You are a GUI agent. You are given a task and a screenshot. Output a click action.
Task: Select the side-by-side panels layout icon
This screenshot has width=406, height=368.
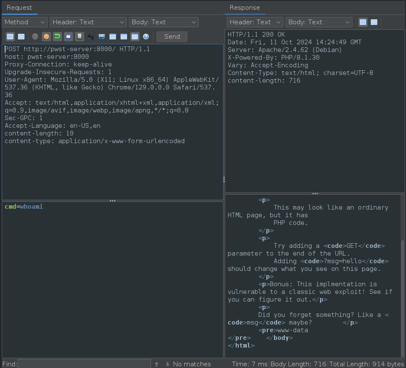134,37
